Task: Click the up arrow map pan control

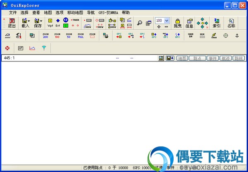Action: pyautogui.click(x=202, y=19)
